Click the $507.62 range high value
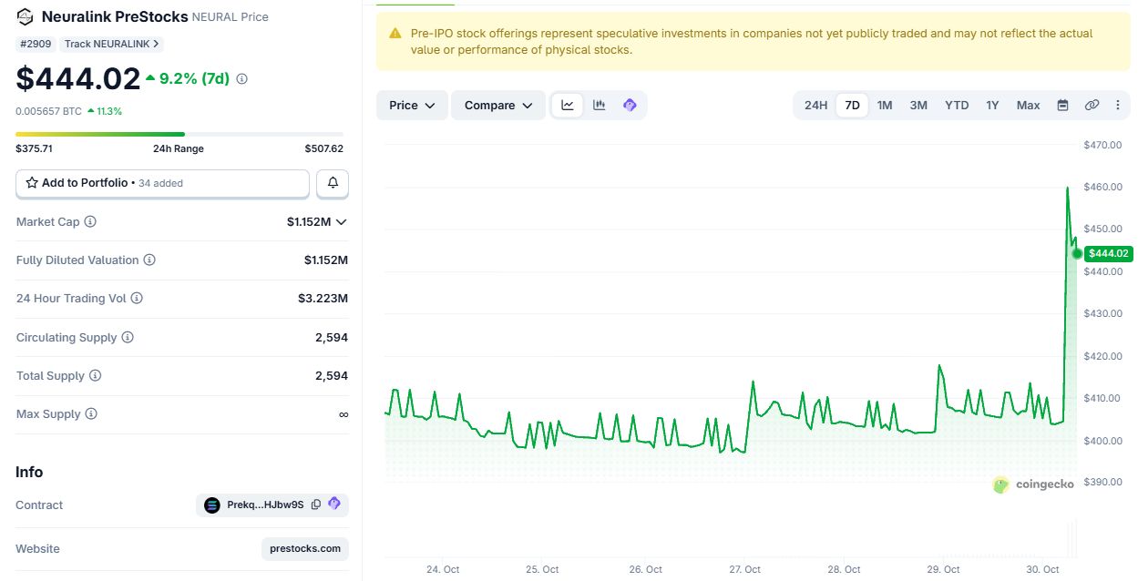 click(324, 148)
